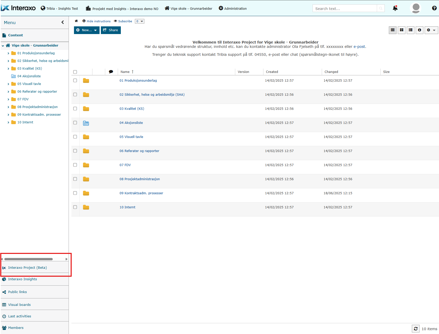Click the user profile avatar
This screenshot has width=439, height=334.
click(x=416, y=8)
